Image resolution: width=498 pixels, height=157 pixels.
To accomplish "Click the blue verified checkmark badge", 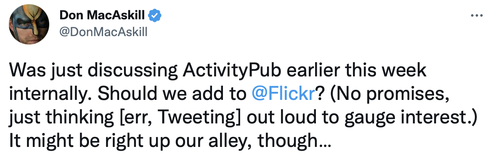I will tap(155, 15).
